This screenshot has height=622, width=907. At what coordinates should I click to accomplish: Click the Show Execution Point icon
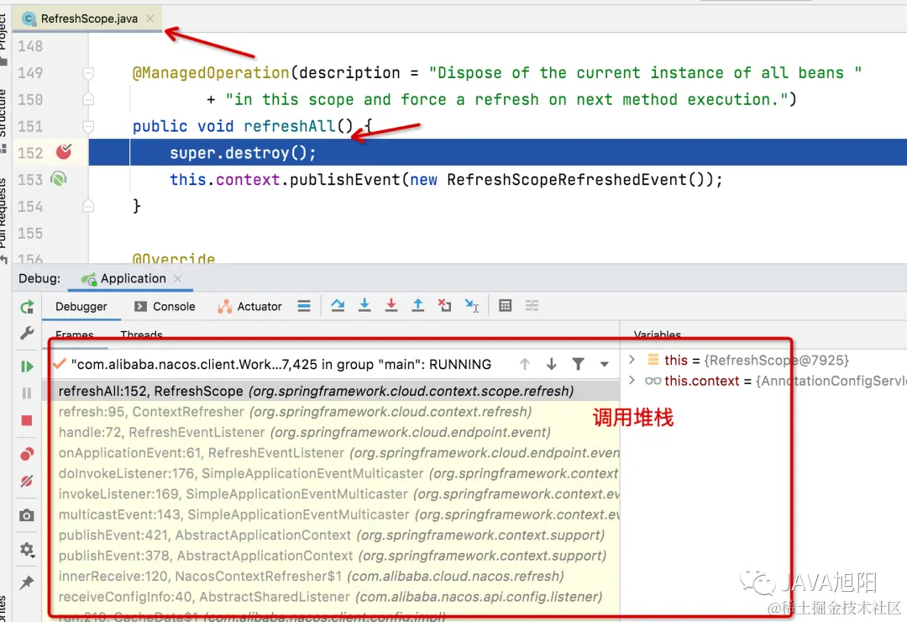click(x=304, y=306)
